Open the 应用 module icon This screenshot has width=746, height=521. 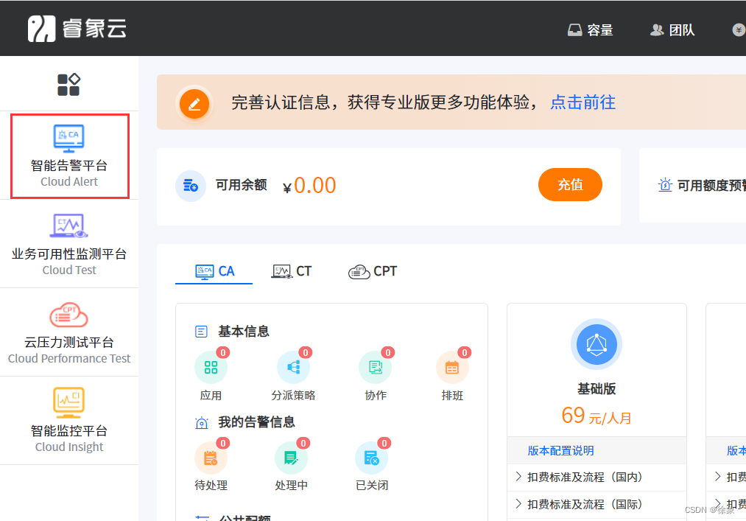[x=211, y=367]
